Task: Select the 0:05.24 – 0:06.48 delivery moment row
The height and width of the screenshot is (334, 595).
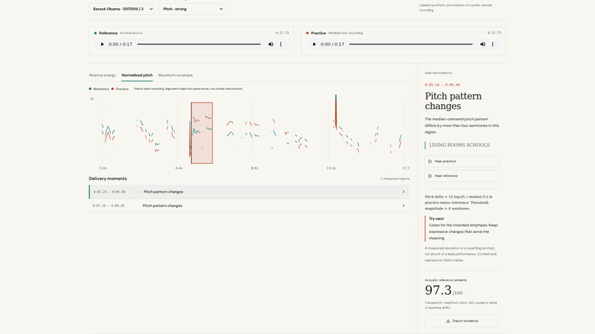Action: 250,192
